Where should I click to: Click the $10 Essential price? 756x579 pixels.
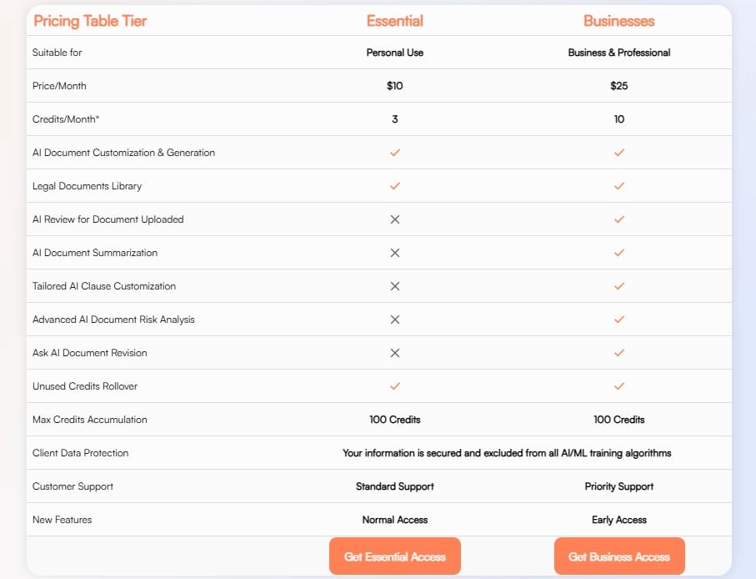(394, 85)
